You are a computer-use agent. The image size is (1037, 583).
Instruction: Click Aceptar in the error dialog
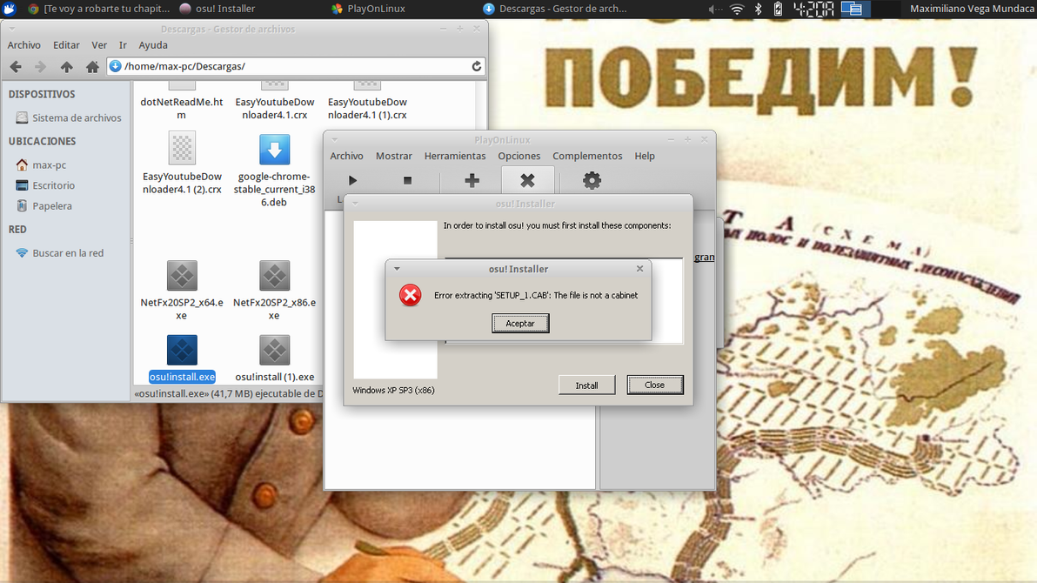click(x=520, y=323)
